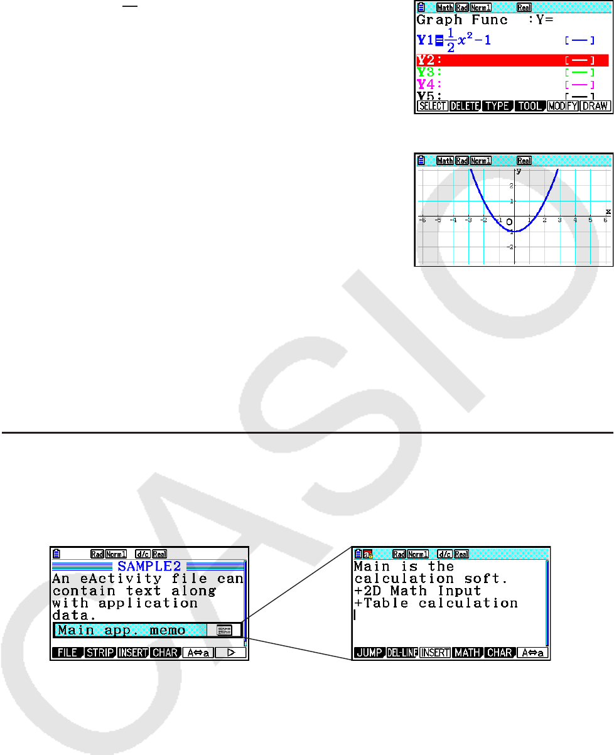Click the memo strip's document icon
This screenshot has width=614, height=755.
[x=224, y=631]
